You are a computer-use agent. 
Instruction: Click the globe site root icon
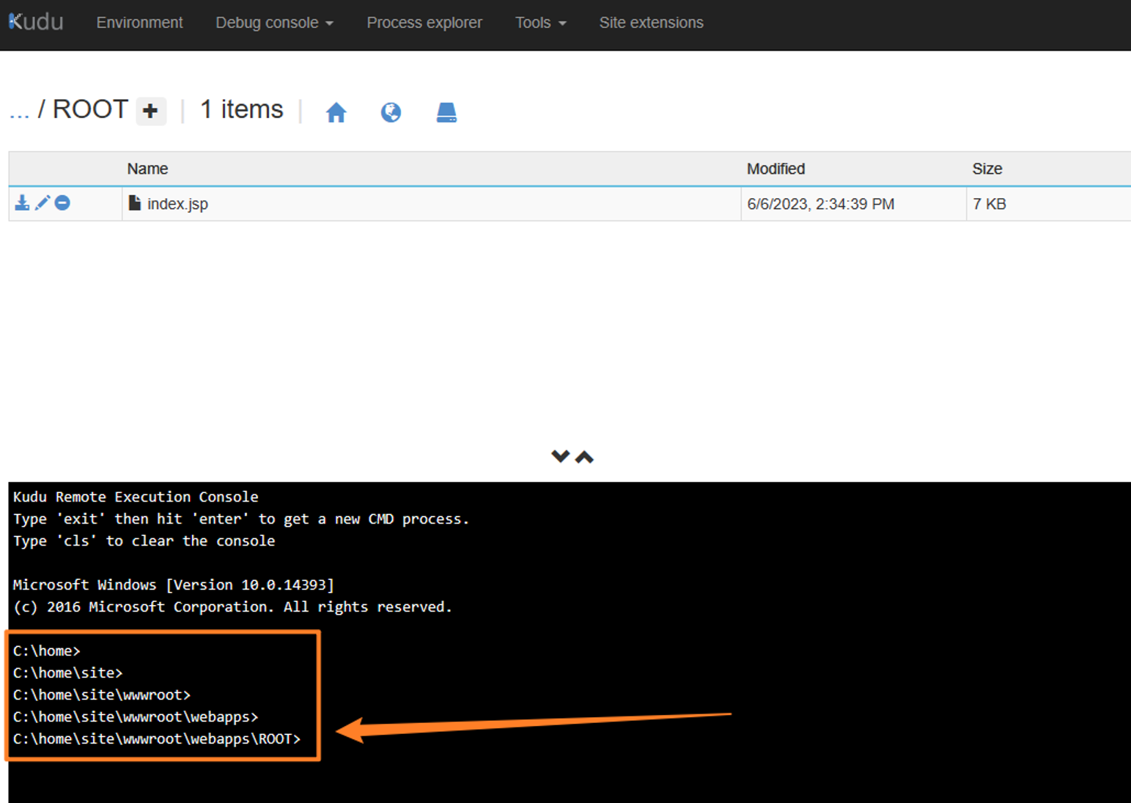(x=391, y=112)
